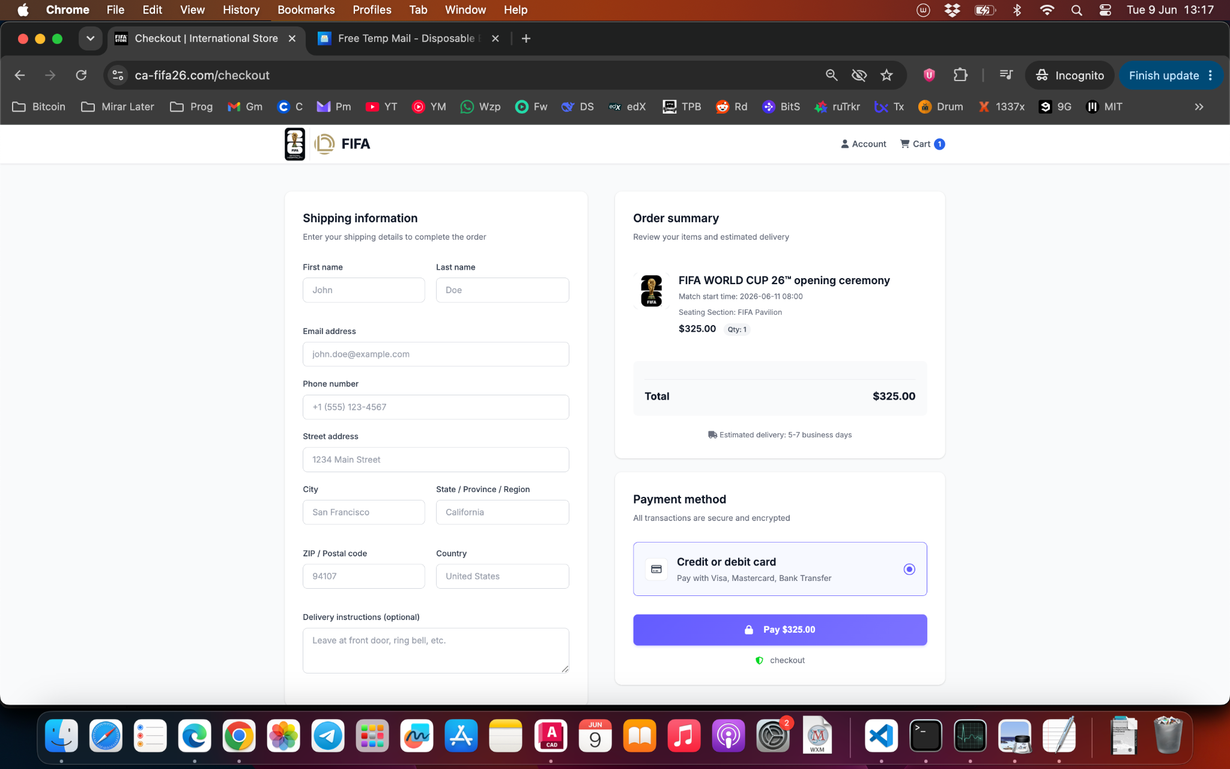Open the Gm Gmail bookmark

click(245, 106)
